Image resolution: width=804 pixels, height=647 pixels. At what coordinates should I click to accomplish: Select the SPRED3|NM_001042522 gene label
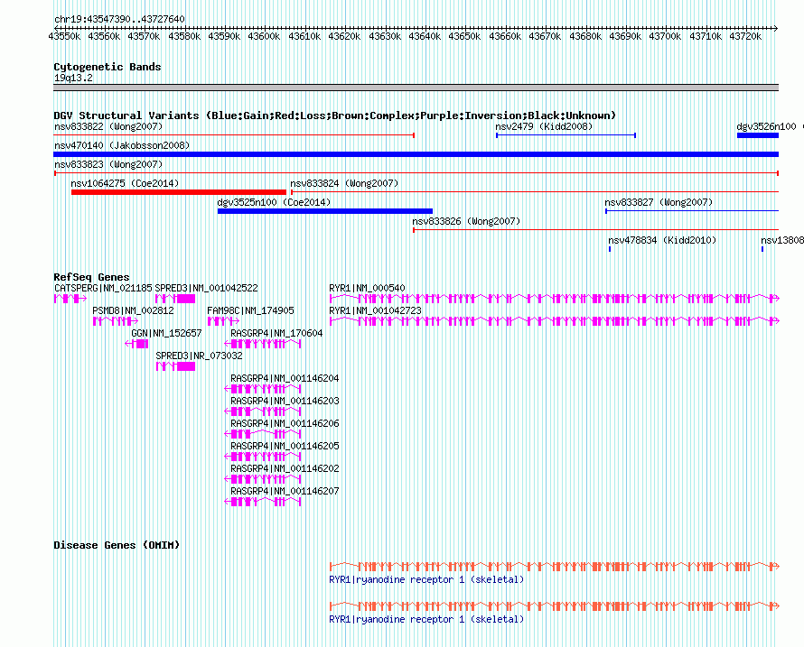(x=206, y=289)
